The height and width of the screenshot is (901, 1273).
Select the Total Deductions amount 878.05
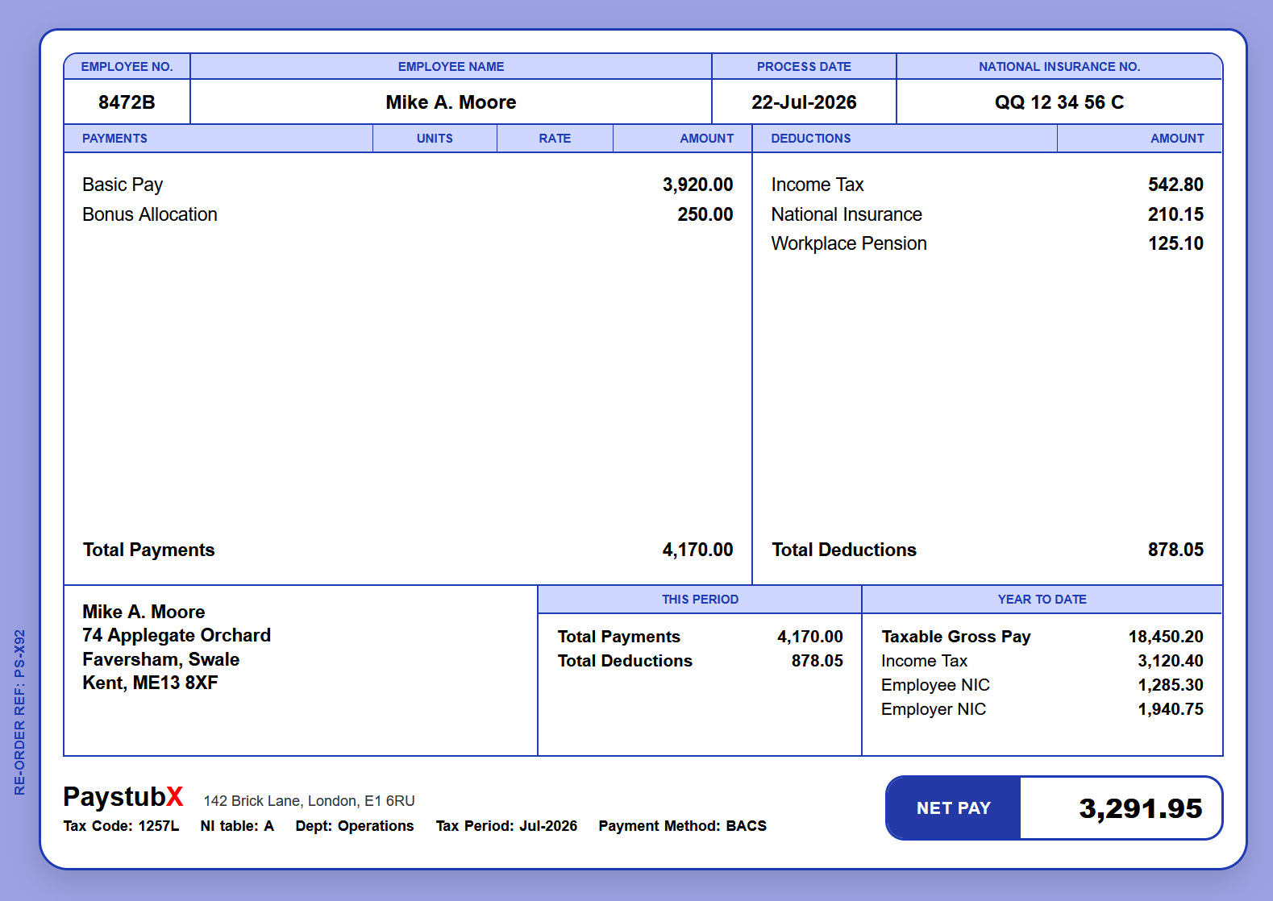[1175, 550]
